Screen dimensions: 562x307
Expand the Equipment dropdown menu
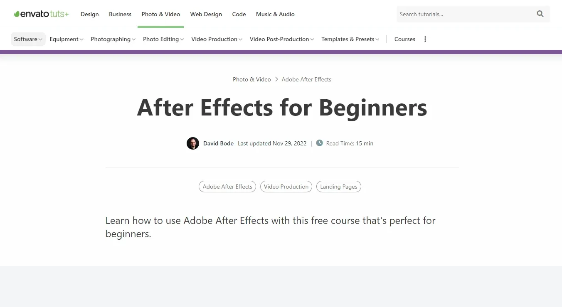coord(67,39)
